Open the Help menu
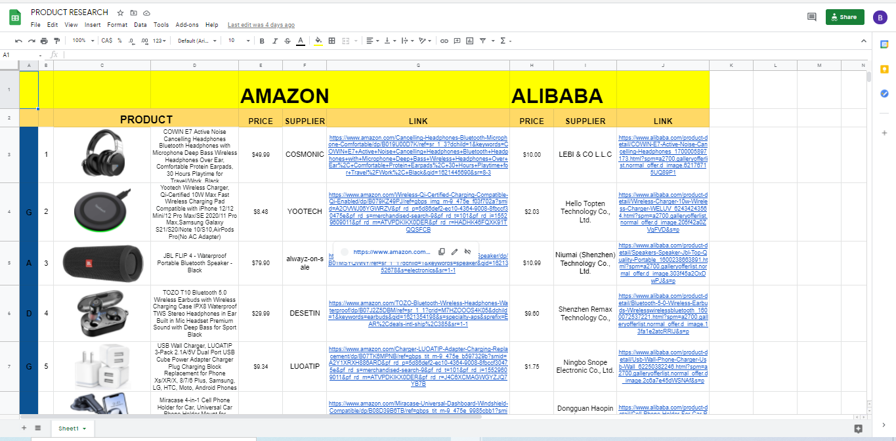 211,25
